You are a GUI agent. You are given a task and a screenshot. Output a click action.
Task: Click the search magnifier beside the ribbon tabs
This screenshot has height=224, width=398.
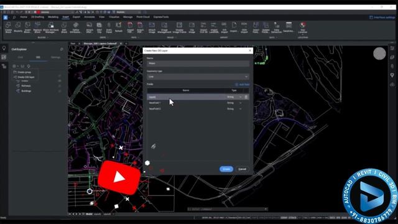[14, 17]
